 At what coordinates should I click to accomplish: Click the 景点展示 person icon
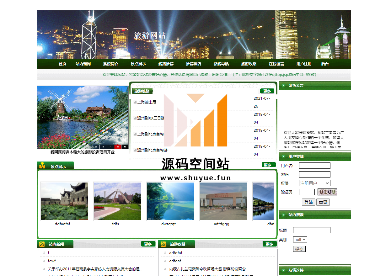point(42,165)
